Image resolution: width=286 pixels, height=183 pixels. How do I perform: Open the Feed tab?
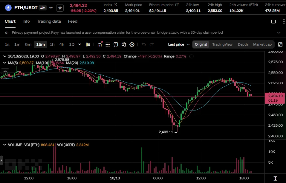(x=73, y=21)
